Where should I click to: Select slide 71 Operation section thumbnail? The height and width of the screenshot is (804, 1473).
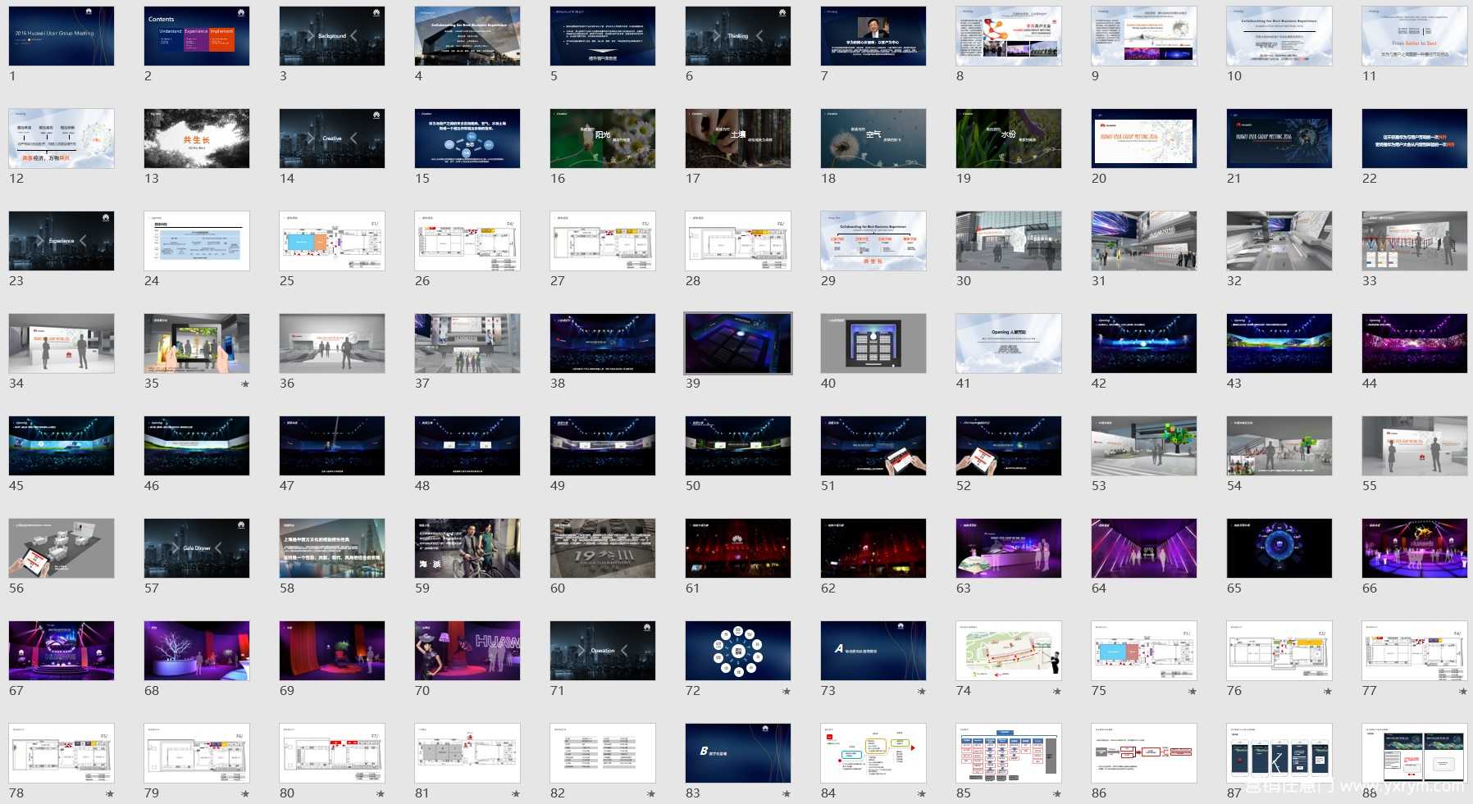point(603,651)
